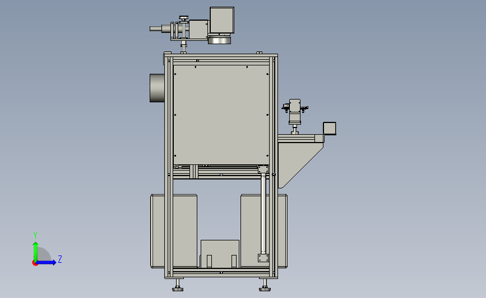The height and width of the screenshot is (298, 486).
Task: Select the left leveling foot
Action: coord(178,285)
